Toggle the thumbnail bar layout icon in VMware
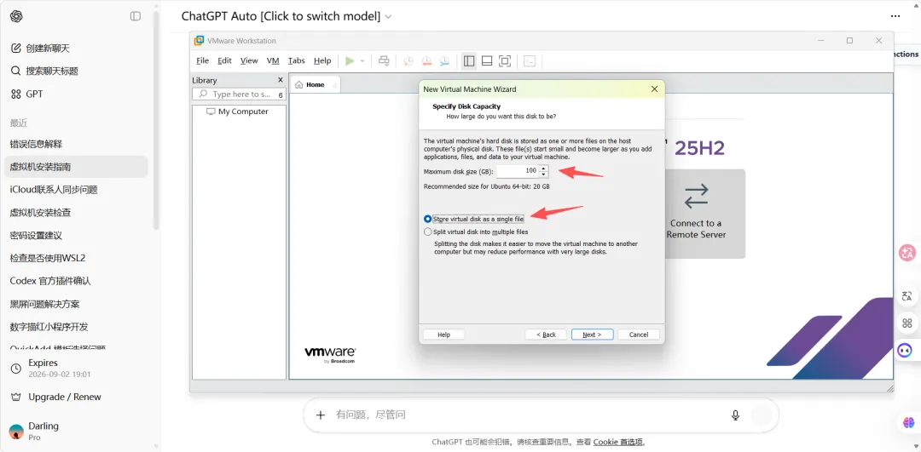This screenshot has width=921, height=452. [487, 61]
